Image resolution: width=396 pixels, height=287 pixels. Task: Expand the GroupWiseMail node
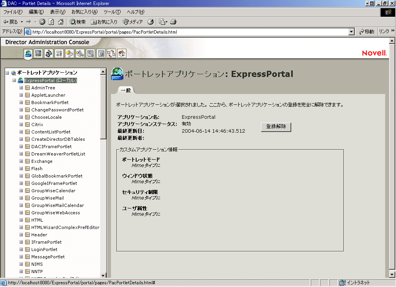click(21, 198)
